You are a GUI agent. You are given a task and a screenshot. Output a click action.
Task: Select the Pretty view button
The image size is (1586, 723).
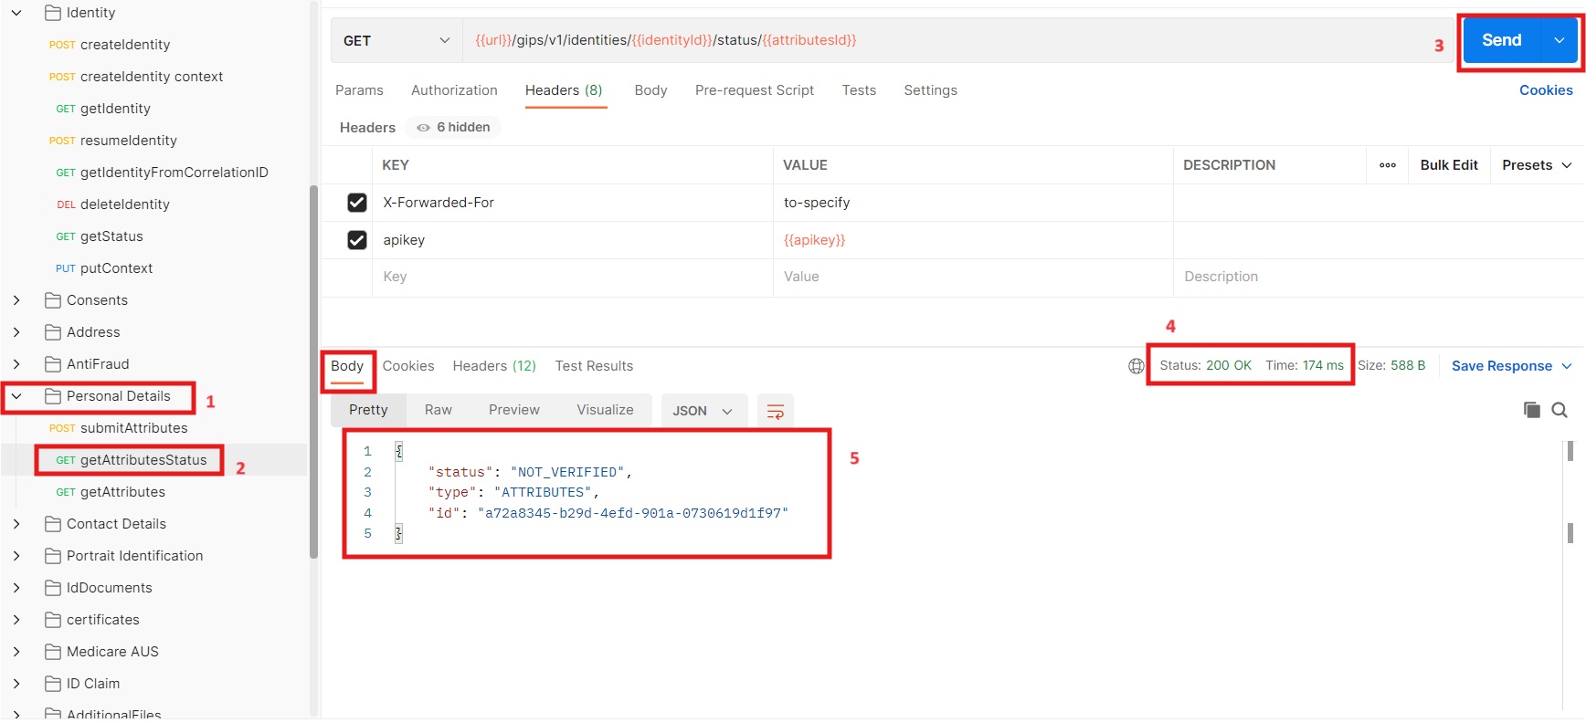coord(368,410)
